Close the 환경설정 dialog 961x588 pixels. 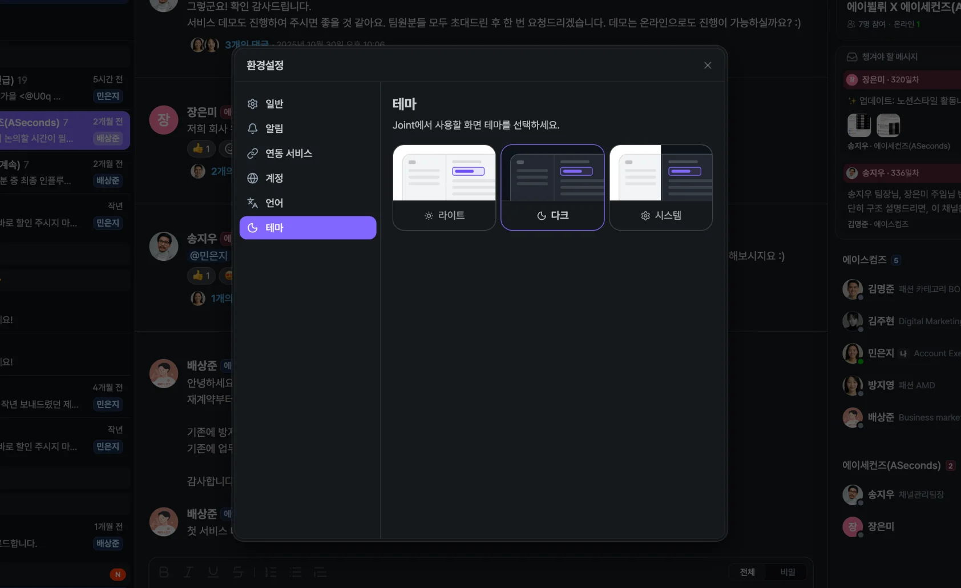click(x=708, y=65)
